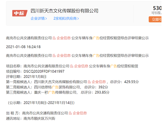Click highlighted 广告 in 重庆一秒广告传媒有限公司

[x=52, y=92]
